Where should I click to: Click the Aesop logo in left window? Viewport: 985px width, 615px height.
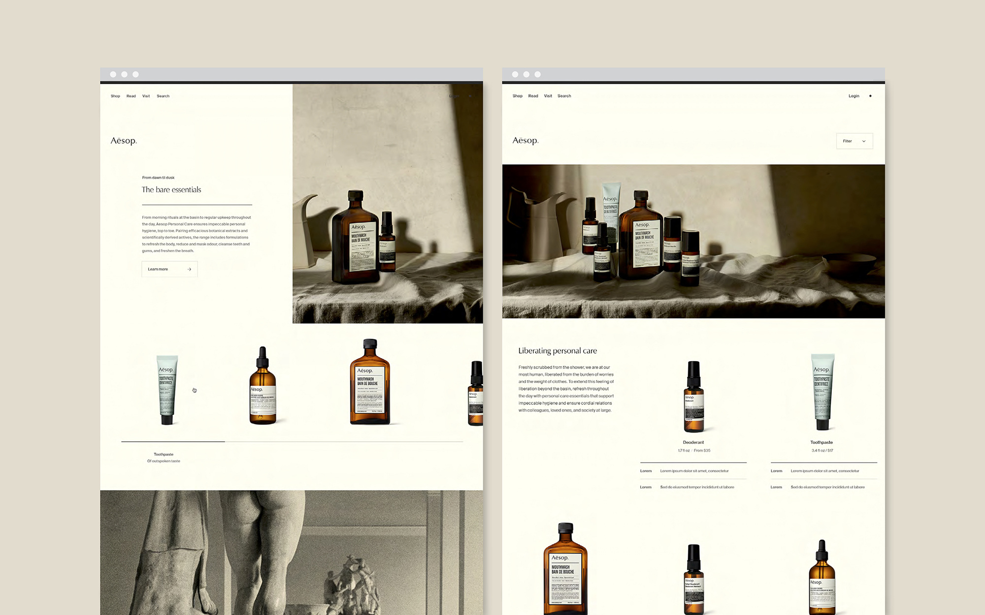124,141
